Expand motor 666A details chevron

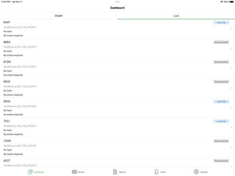232,48
